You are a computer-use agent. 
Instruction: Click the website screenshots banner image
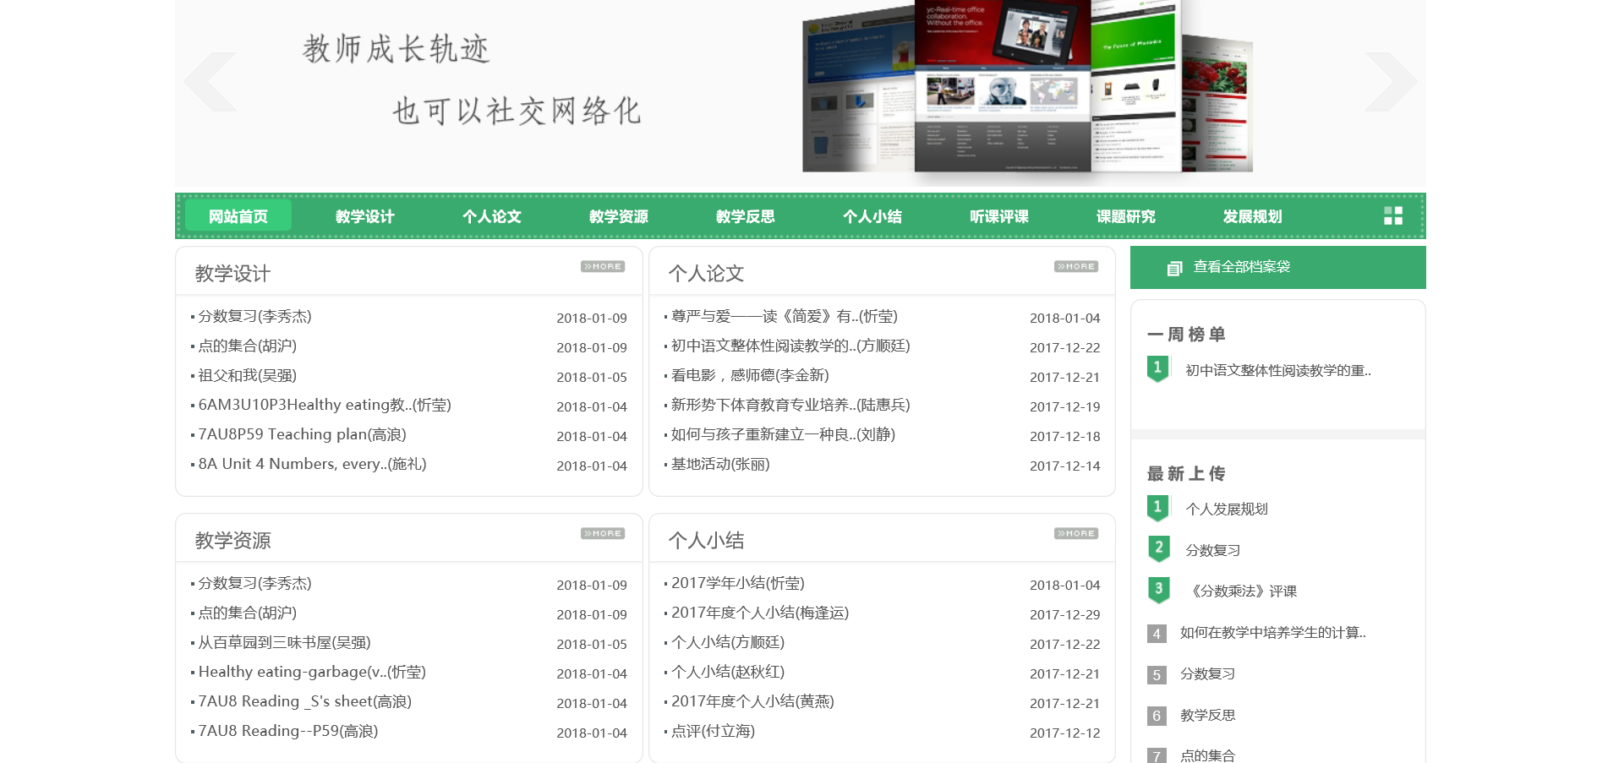point(1026,89)
